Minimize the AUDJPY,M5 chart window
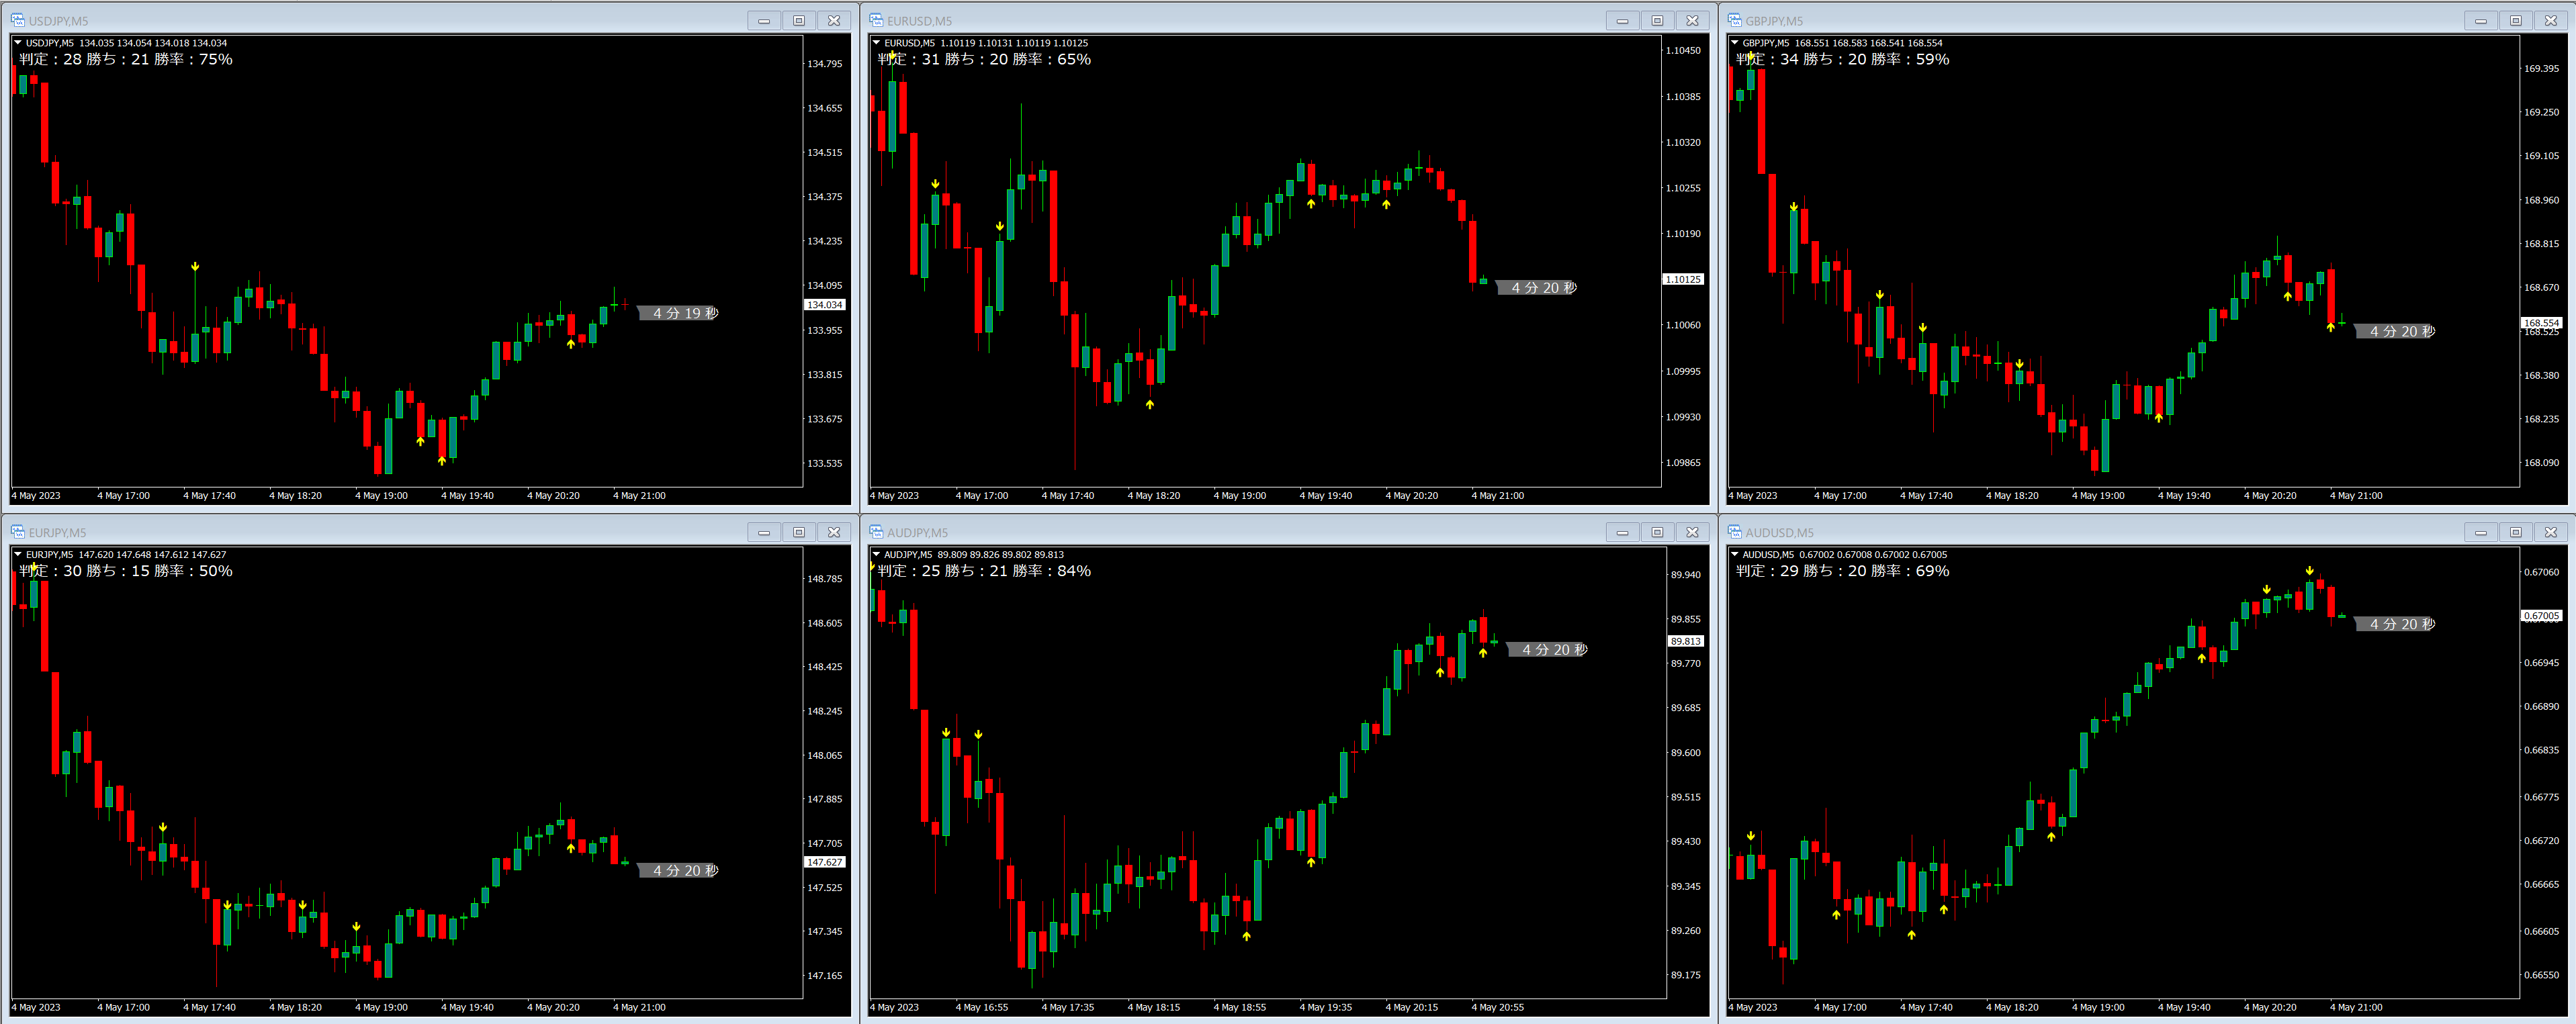This screenshot has width=2576, height=1024. coord(1622,532)
